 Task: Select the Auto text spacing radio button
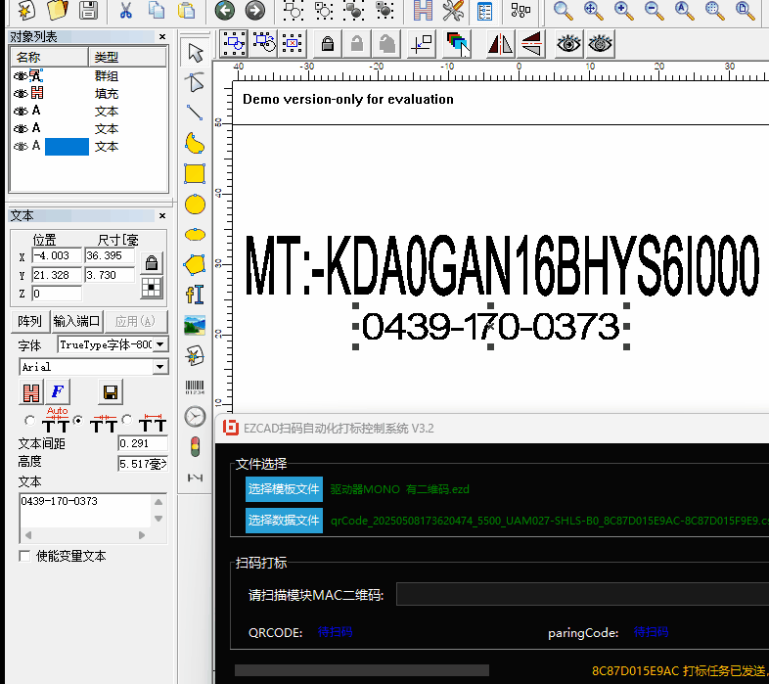[x=30, y=421]
